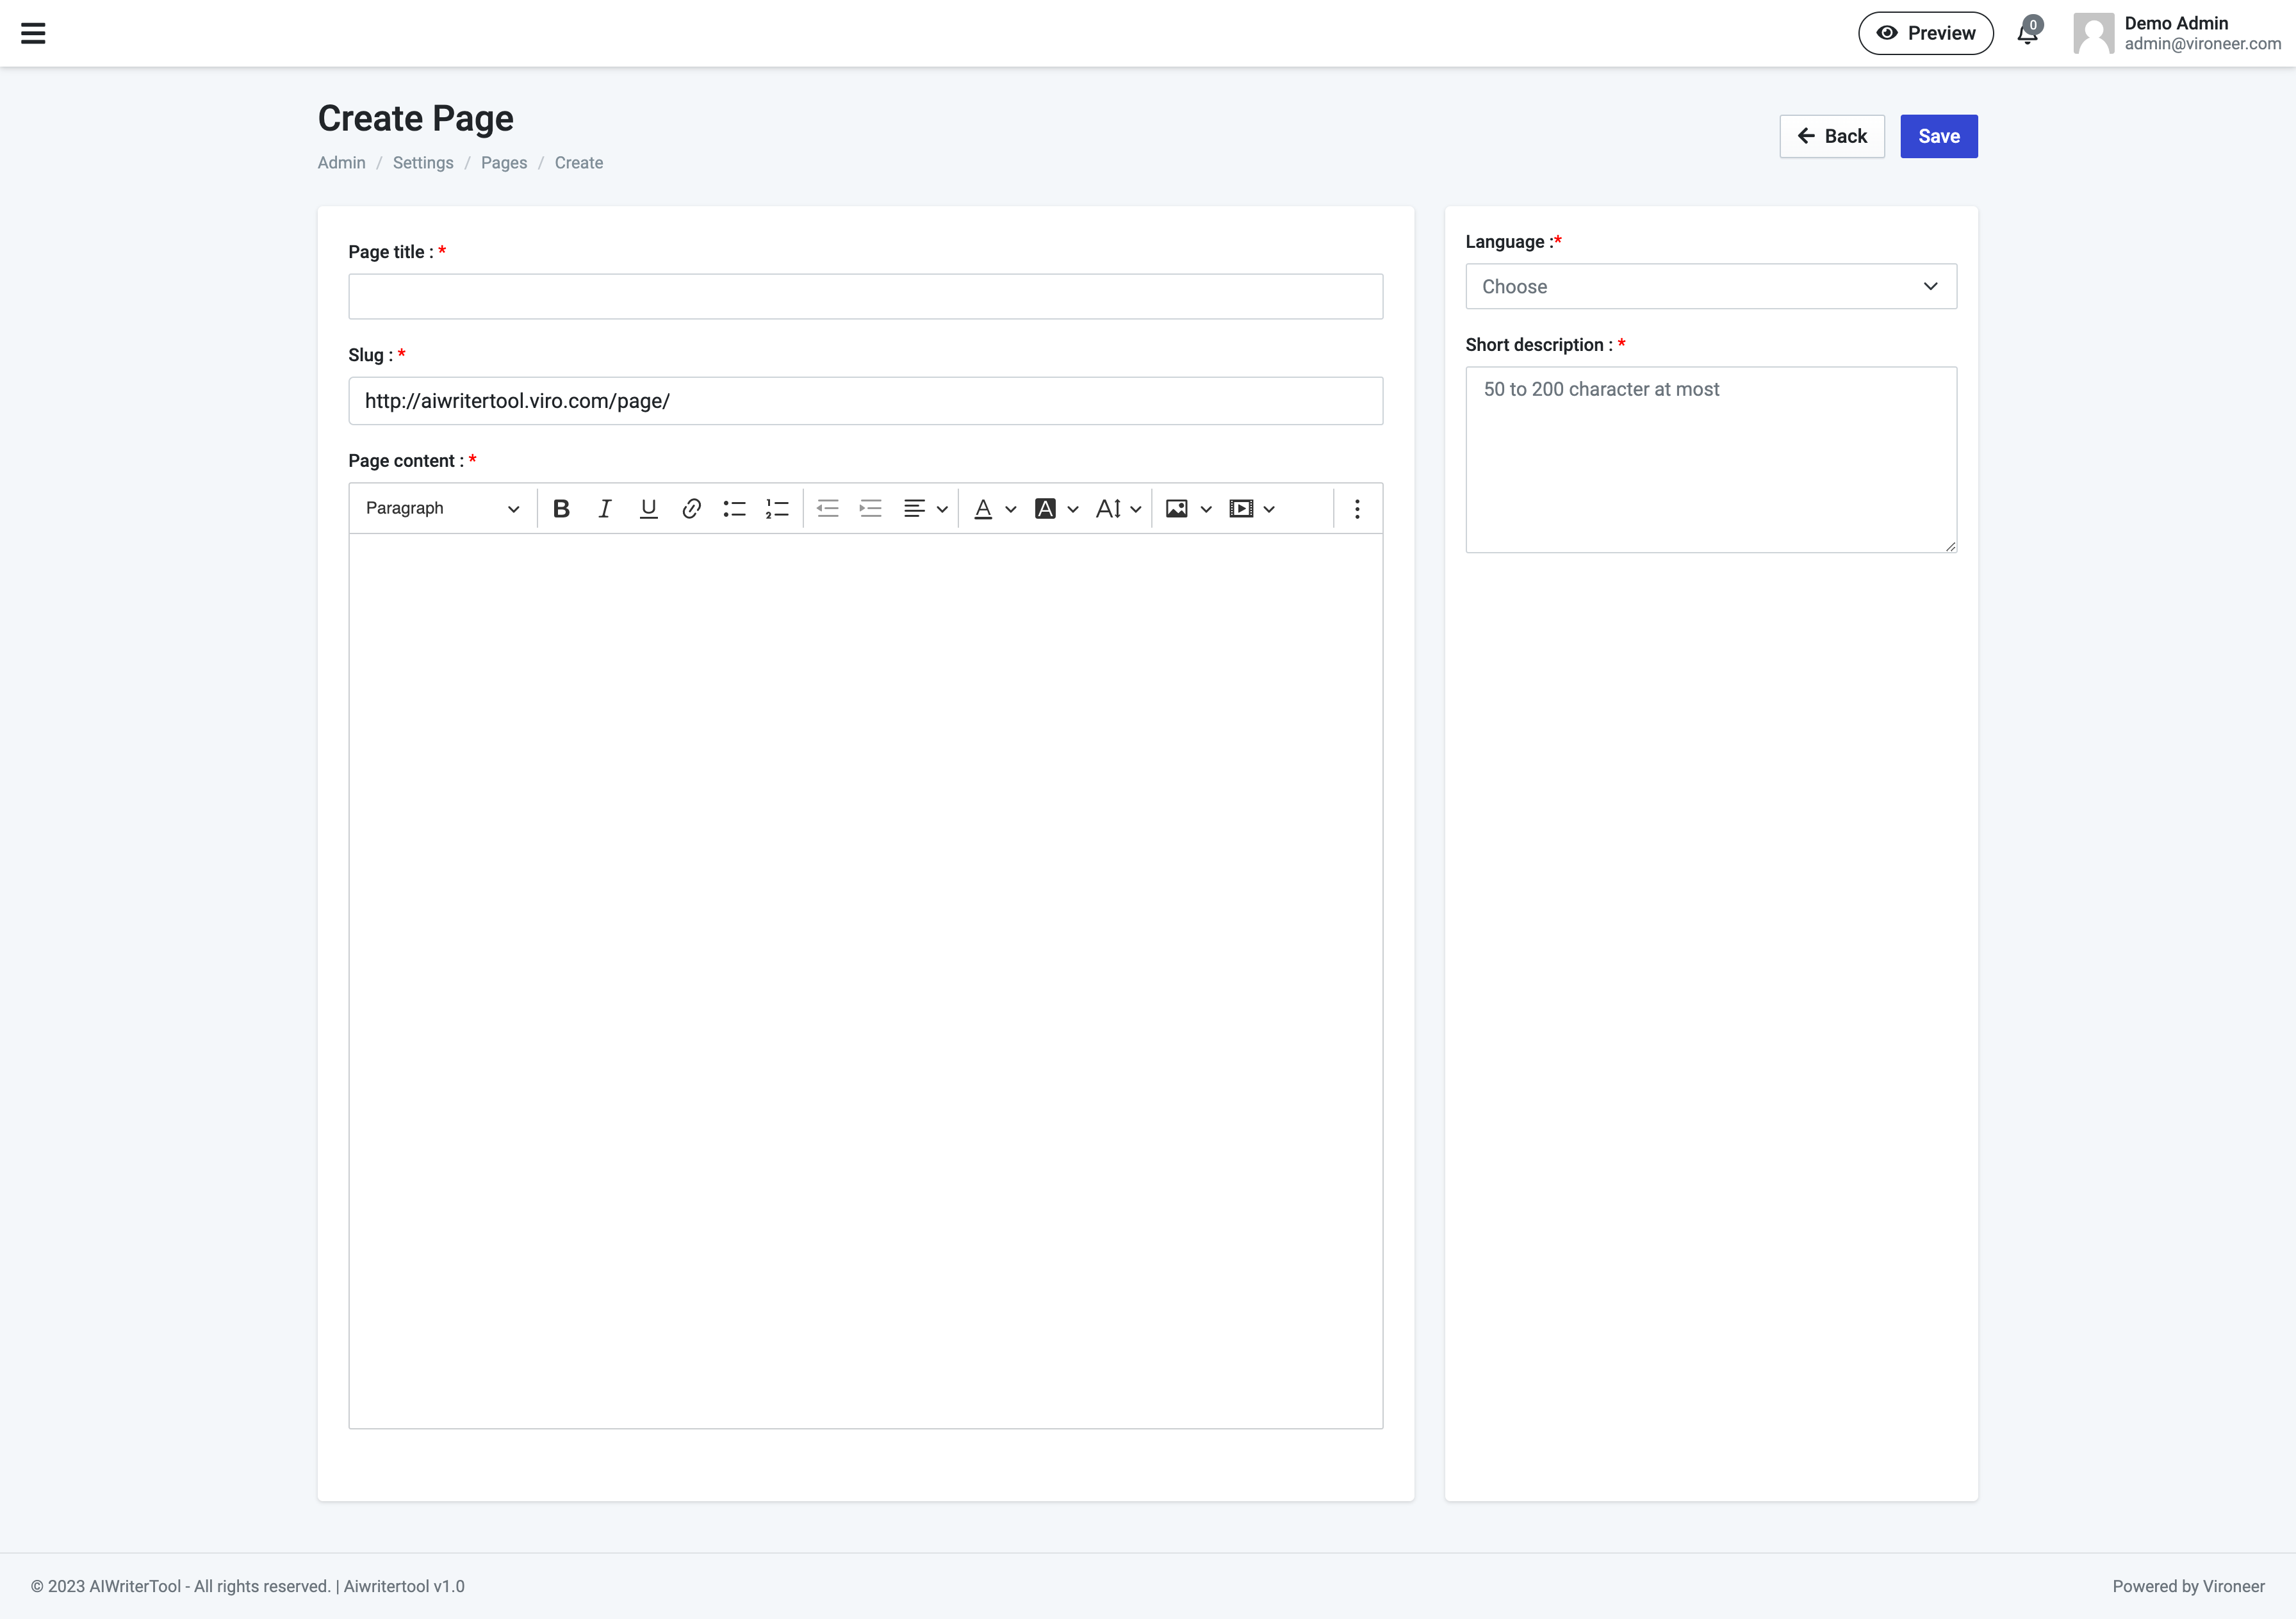This screenshot has height=1619, width=2296.
Task: Open the text alignment dropdown
Action: pos(924,508)
